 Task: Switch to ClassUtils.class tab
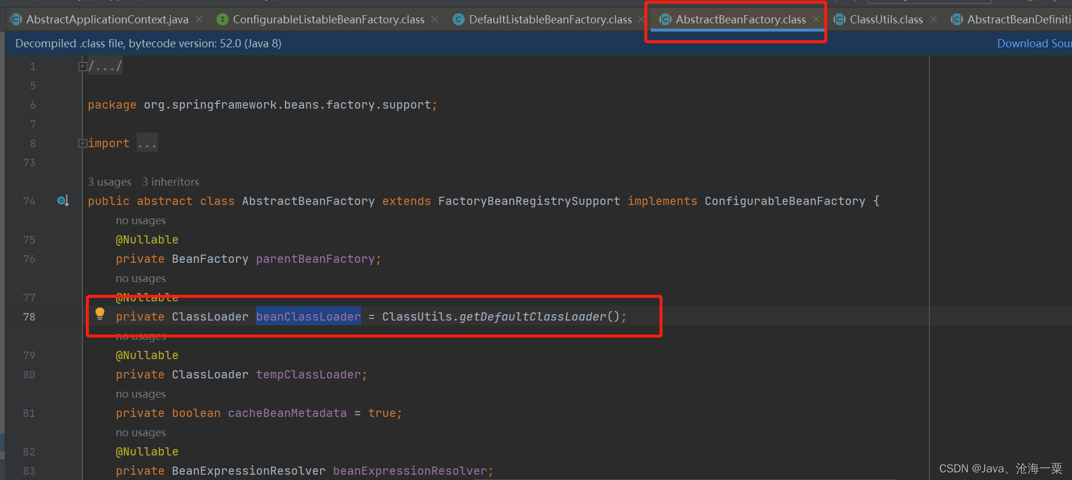coord(886,19)
